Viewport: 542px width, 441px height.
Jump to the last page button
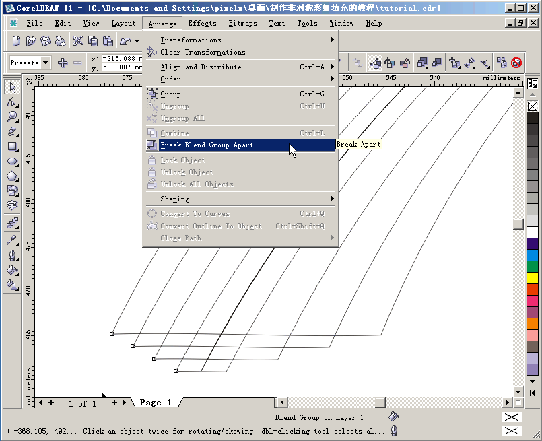point(125,403)
